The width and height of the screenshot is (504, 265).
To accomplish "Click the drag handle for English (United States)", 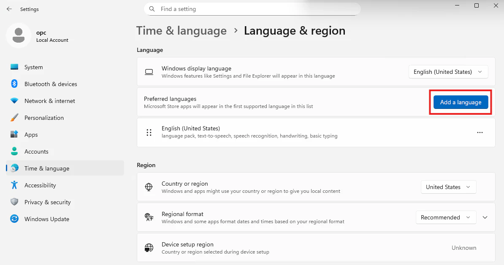I will [149, 132].
